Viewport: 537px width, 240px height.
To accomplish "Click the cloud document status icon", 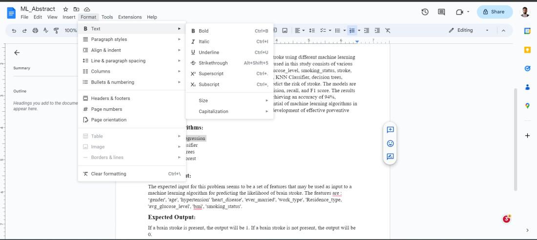I will [x=87, y=9].
